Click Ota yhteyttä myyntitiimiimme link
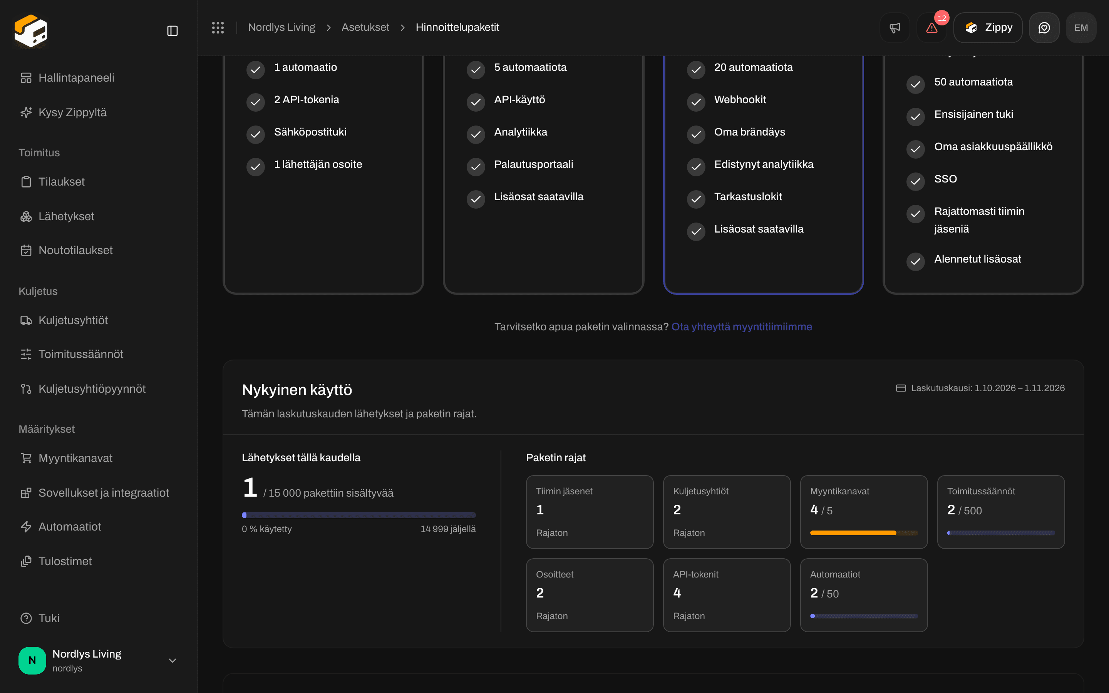The height and width of the screenshot is (693, 1109). (x=742, y=327)
